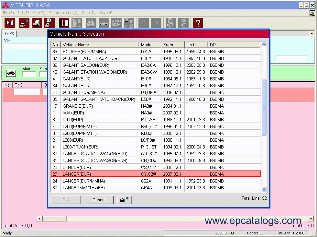Expand the dropdown arrow right of CAPS tab

(312, 34)
